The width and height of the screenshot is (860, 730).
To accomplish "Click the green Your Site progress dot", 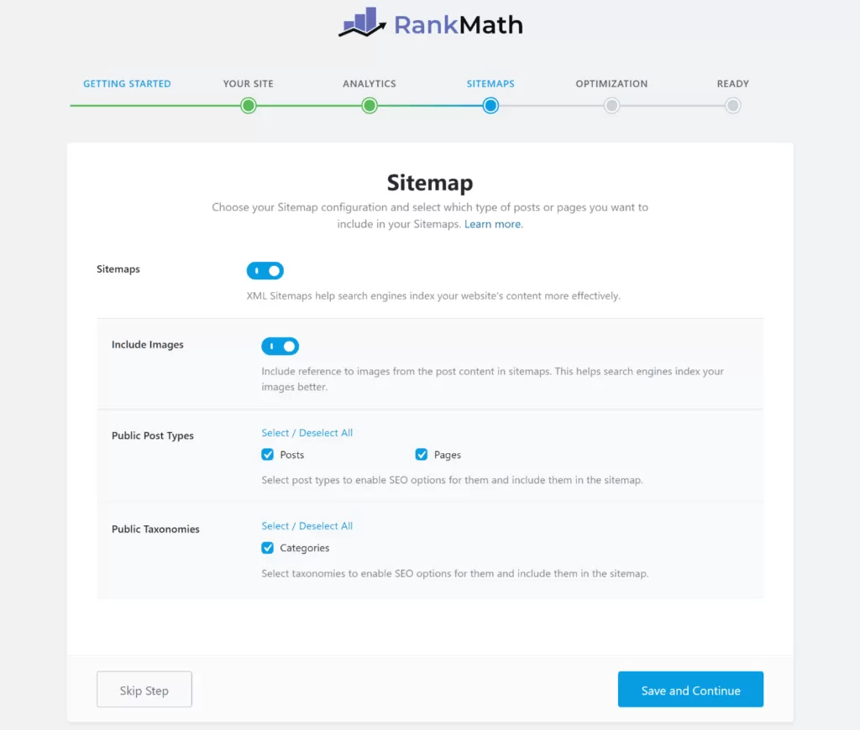I will [x=249, y=106].
